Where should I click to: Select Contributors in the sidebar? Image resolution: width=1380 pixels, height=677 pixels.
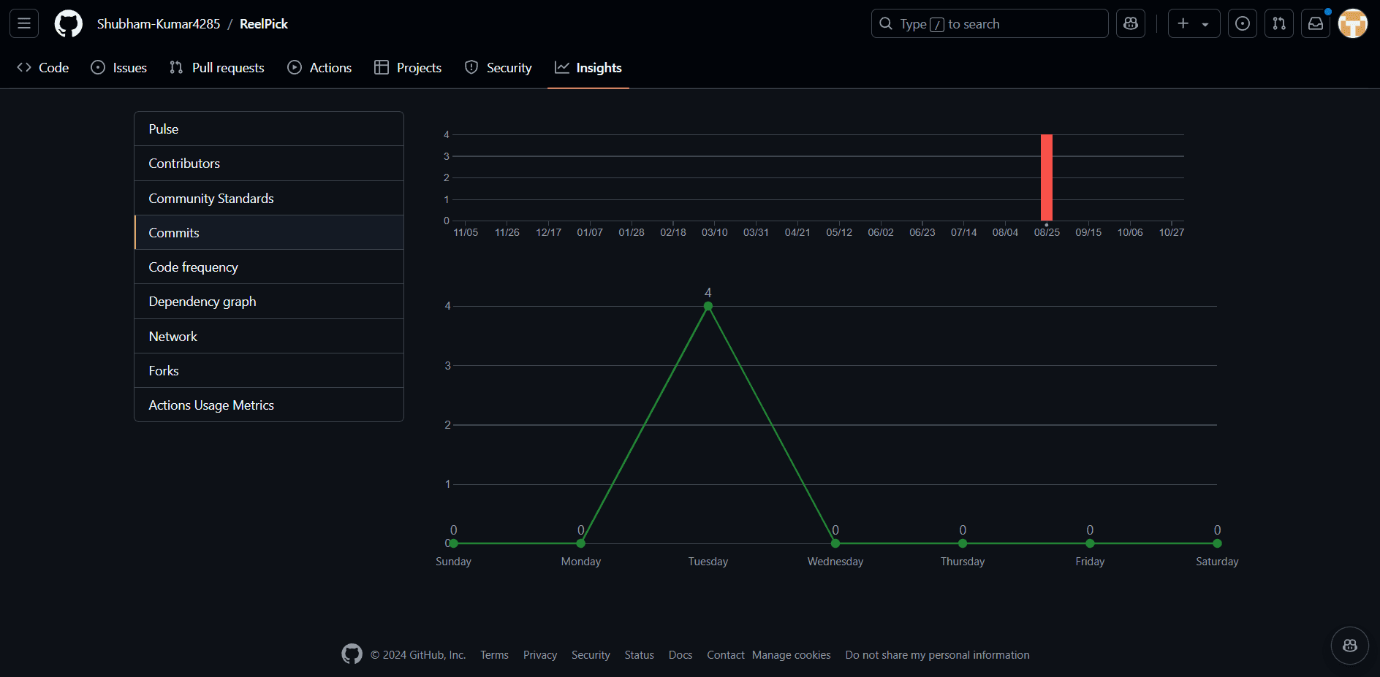pyautogui.click(x=269, y=164)
